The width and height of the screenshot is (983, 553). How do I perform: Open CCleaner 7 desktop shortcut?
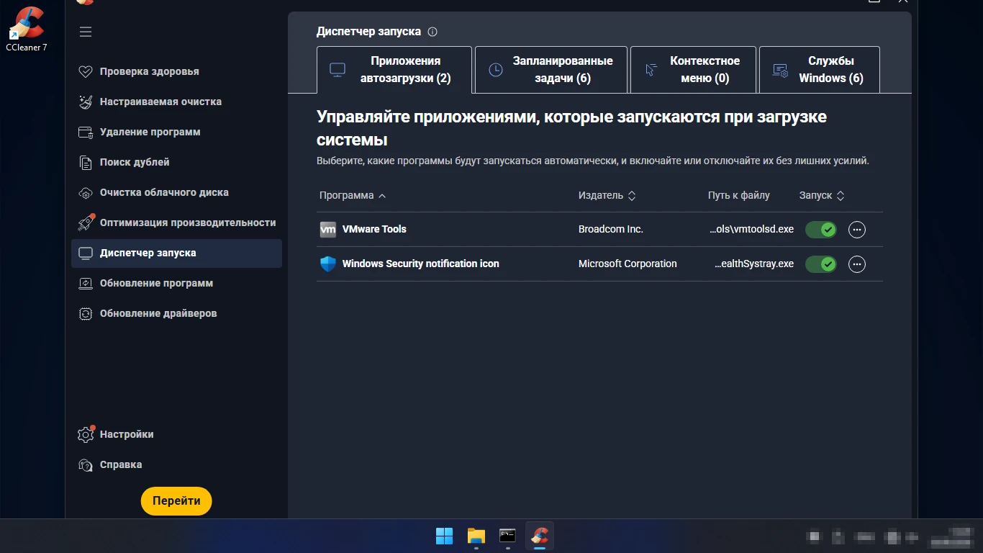point(27,29)
